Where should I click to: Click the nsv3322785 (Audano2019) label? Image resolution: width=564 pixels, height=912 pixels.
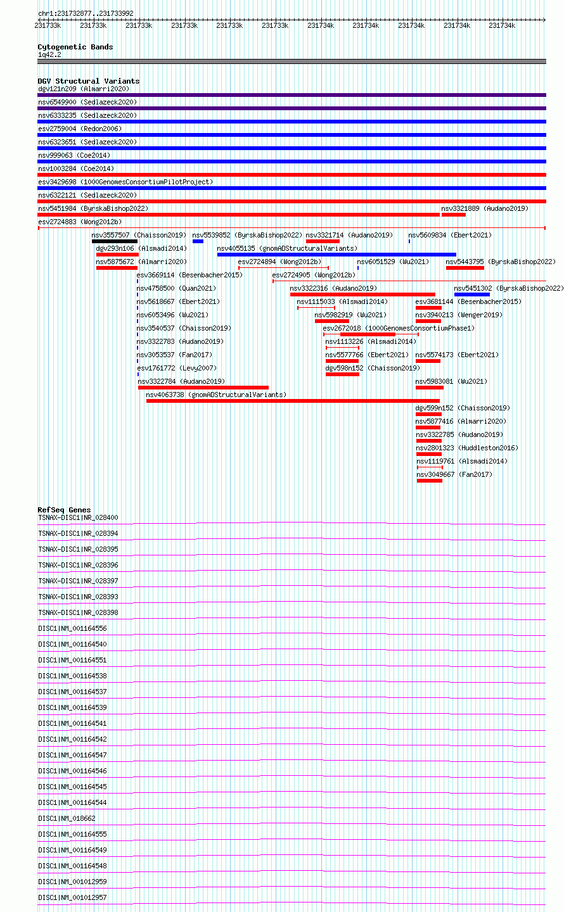click(x=459, y=434)
